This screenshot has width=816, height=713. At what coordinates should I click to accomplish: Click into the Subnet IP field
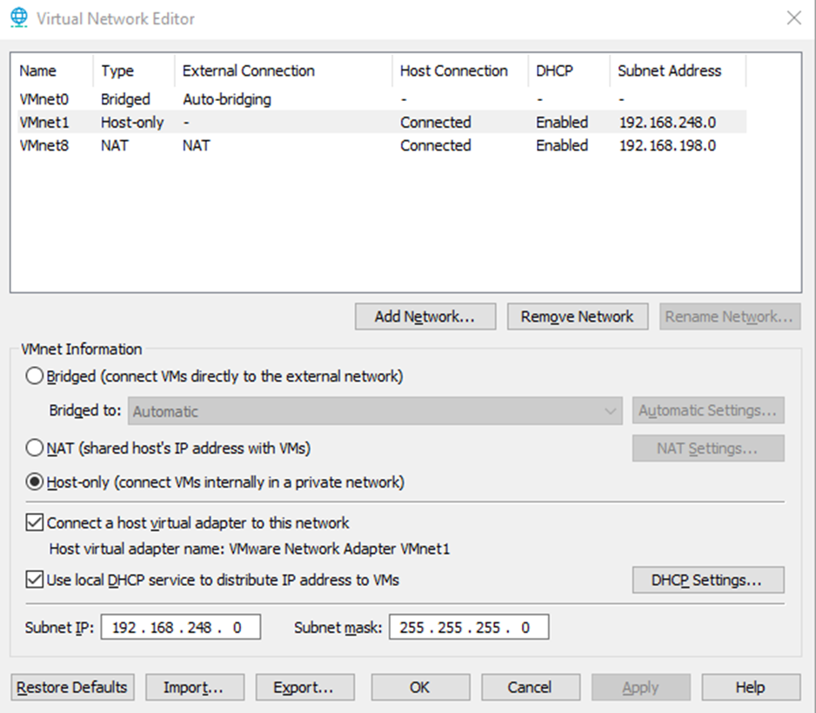(181, 627)
